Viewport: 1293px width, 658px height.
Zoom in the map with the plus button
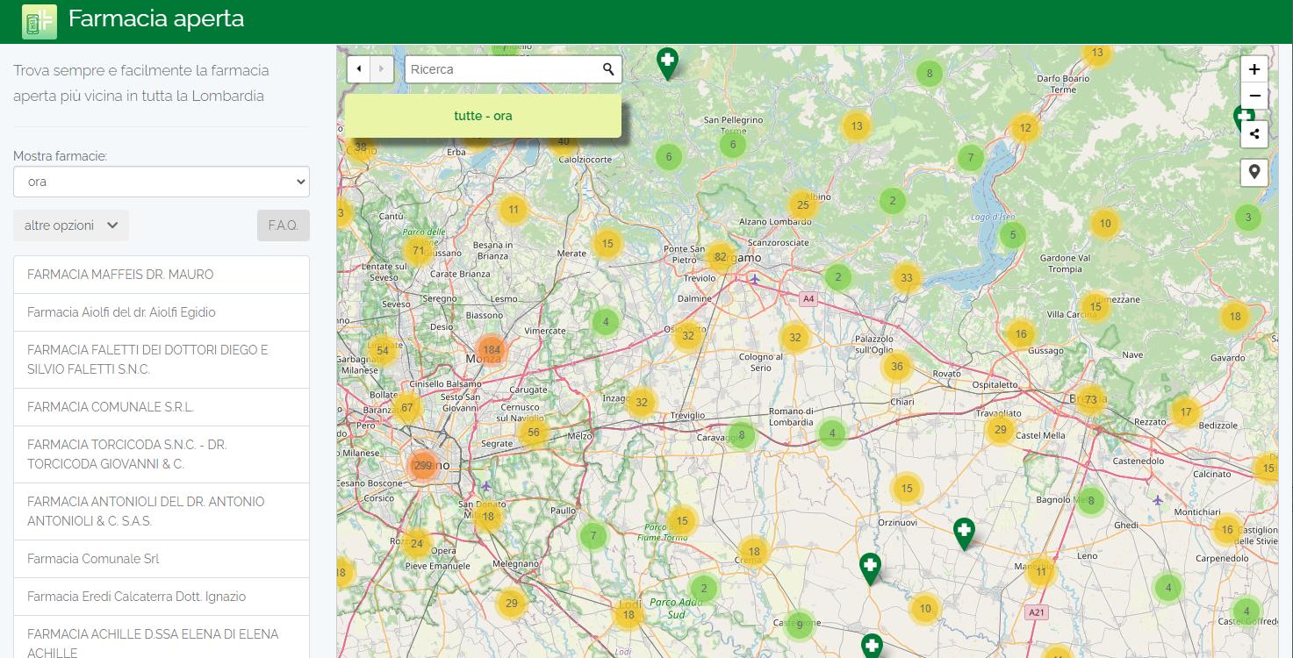tap(1254, 69)
